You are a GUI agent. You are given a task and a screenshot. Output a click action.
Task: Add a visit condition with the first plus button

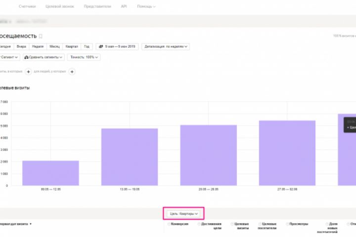click(x=28, y=72)
